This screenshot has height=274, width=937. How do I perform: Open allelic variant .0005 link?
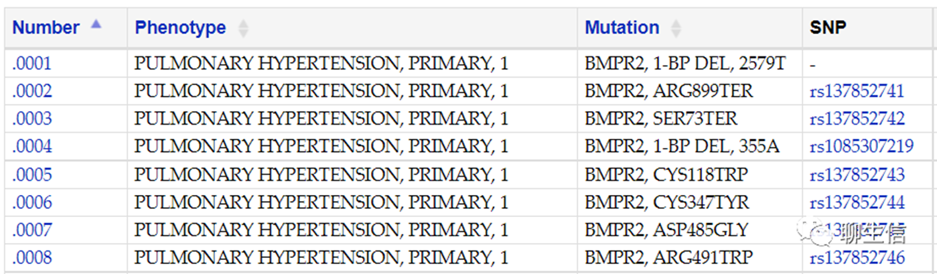[x=32, y=176]
